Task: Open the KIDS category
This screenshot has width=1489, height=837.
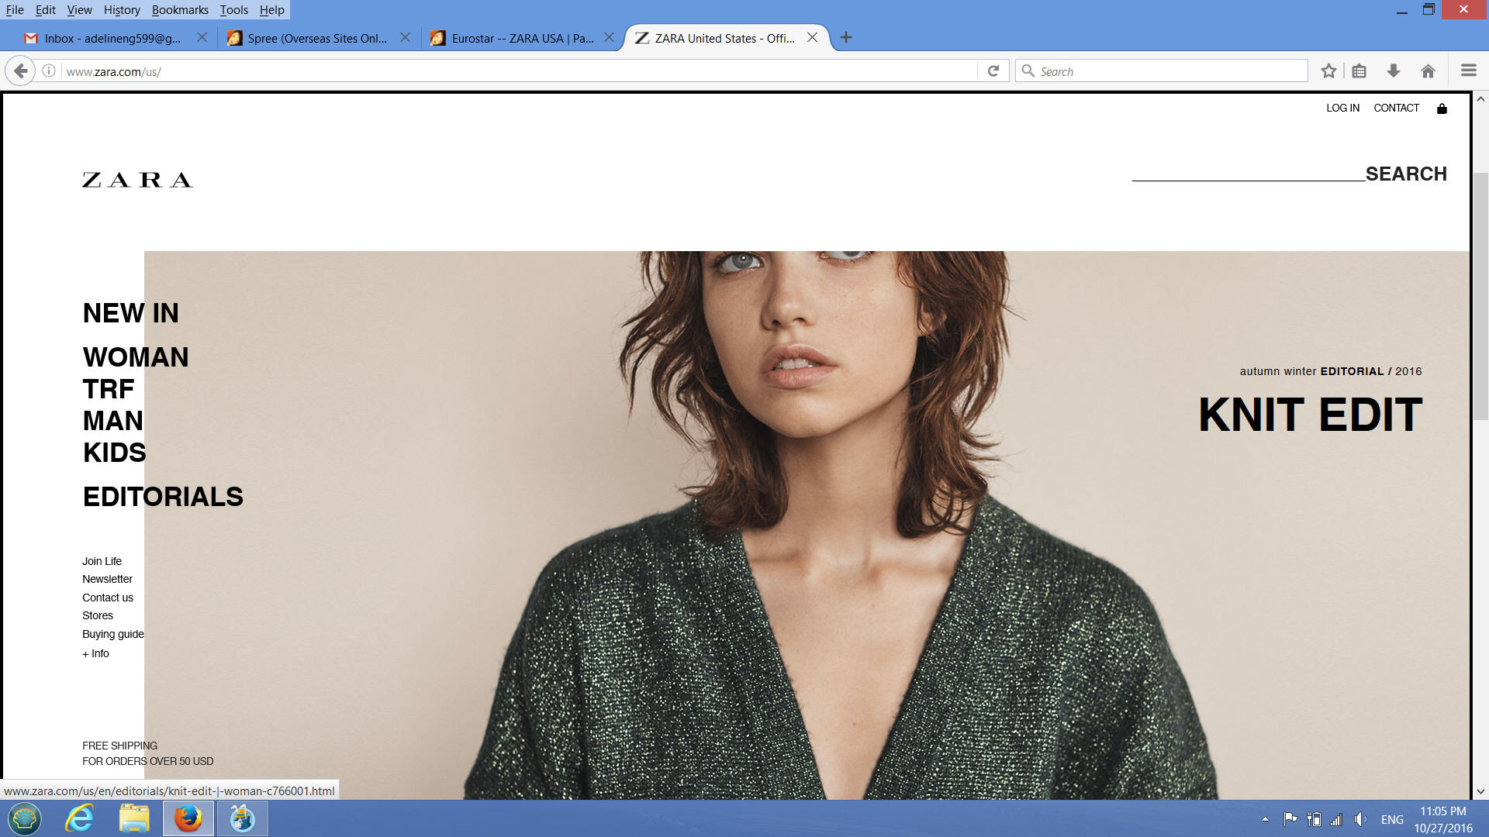Action: click(115, 453)
